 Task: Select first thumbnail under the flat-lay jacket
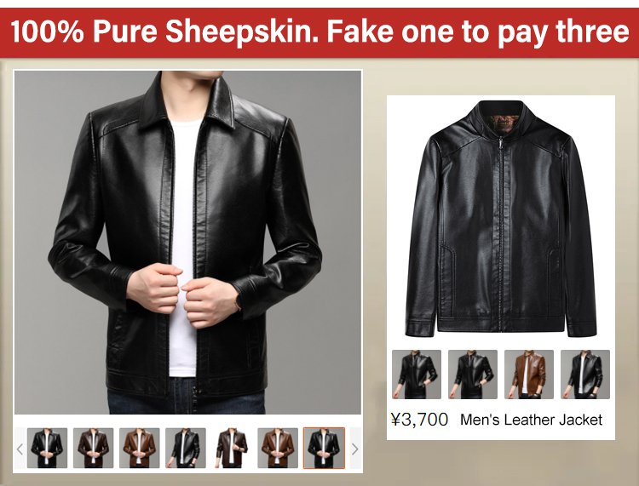tap(417, 375)
